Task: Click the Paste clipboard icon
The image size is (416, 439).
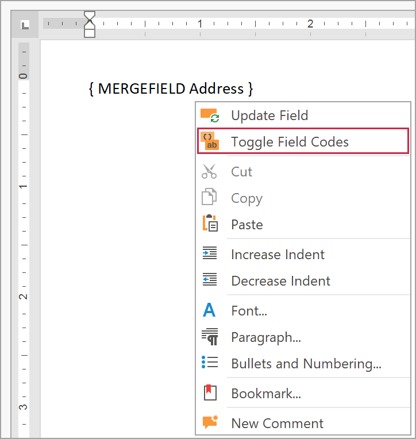Action: pos(210,224)
